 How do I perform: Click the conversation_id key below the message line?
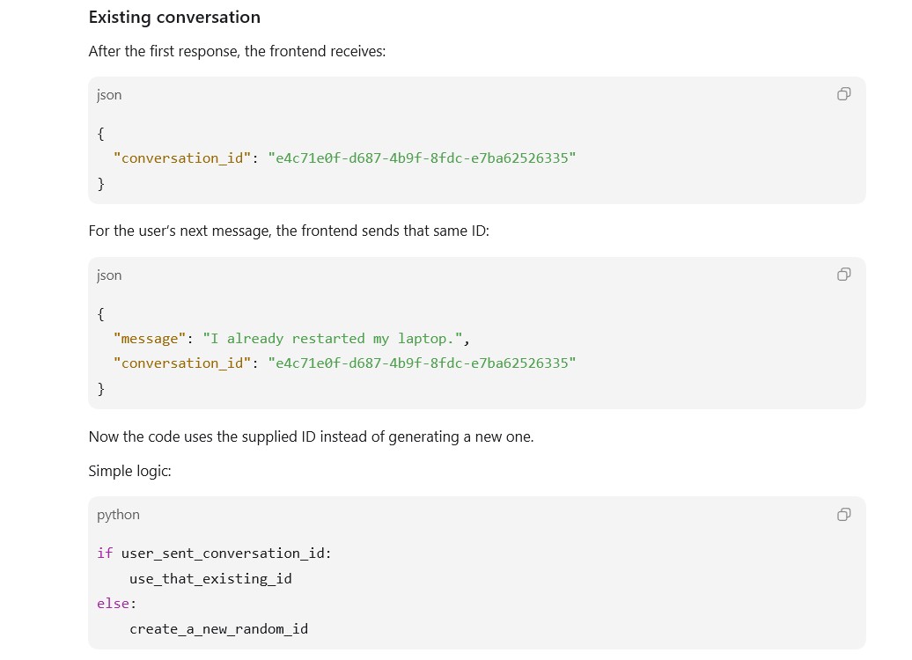pyautogui.click(x=182, y=363)
